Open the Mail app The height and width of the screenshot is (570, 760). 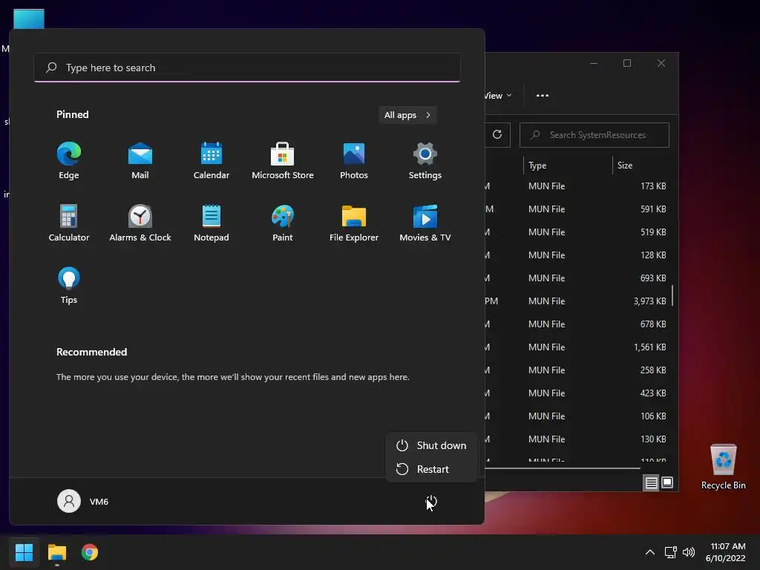140,161
